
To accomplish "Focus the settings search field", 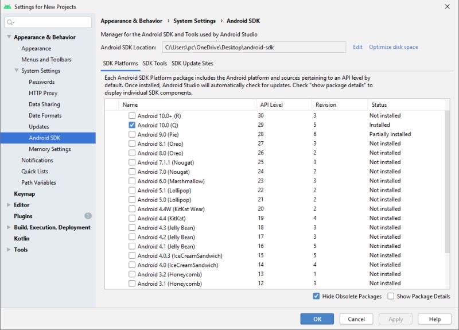I will pos(48,22).
